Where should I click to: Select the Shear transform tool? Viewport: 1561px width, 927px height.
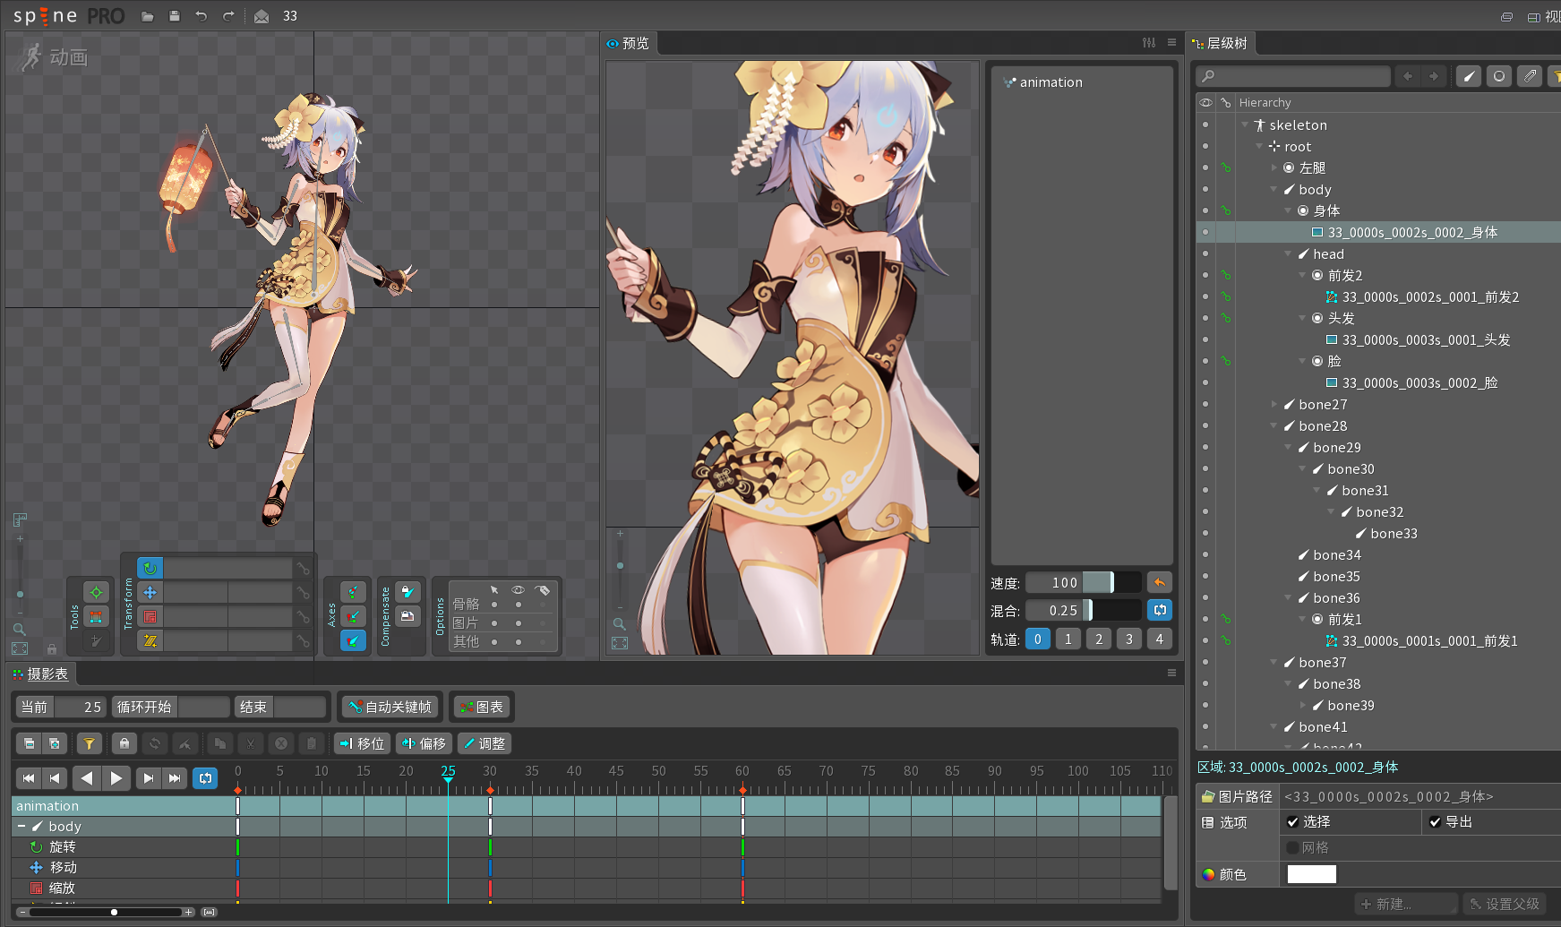(x=150, y=640)
